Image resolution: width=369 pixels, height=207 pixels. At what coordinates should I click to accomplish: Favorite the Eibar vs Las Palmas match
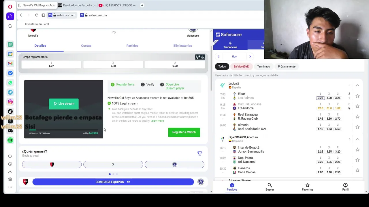click(x=357, y=96)
